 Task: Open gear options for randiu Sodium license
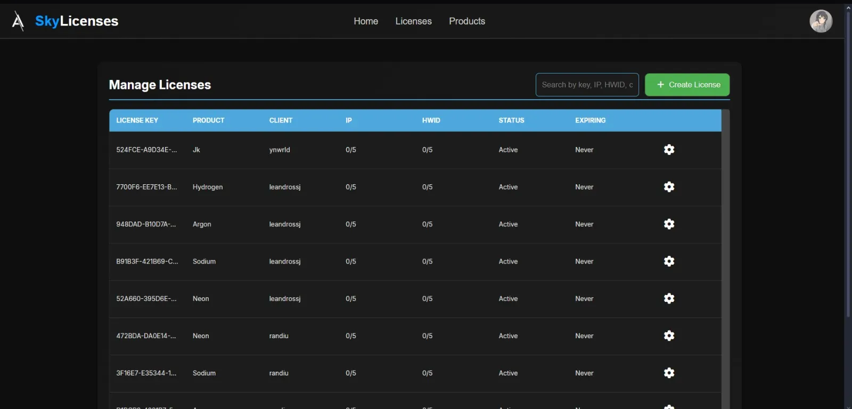click(669, 373)
